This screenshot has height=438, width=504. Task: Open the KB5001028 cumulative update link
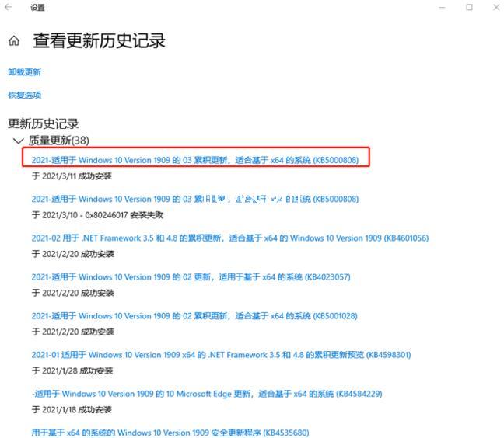pyautogui.click(x=194, y=315)
